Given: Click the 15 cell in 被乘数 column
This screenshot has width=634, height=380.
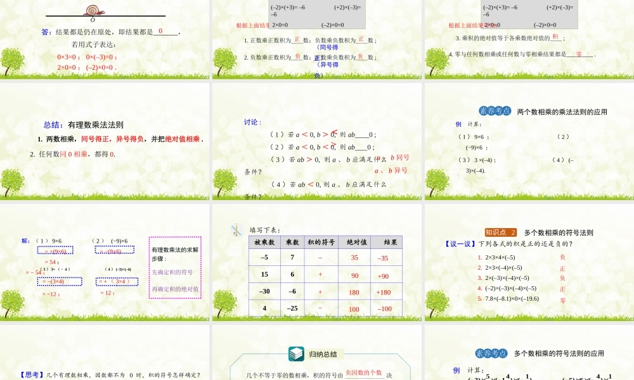Looking at the screenshot, I should [x=264, y=274].
